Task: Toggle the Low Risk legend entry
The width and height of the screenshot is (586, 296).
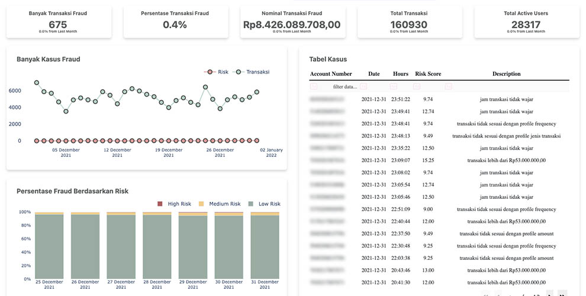Action: pyautogui.click(x=264, y=204)
